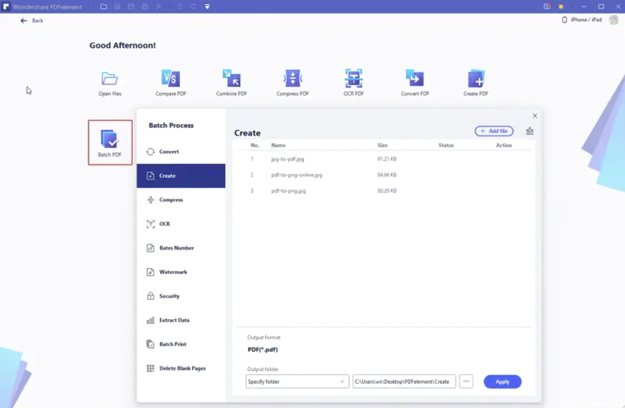The image size is (625, 408).
Task: Select the pdf-to-png.jpg file row
Action: pyautogui.click(x=383, y=191)
